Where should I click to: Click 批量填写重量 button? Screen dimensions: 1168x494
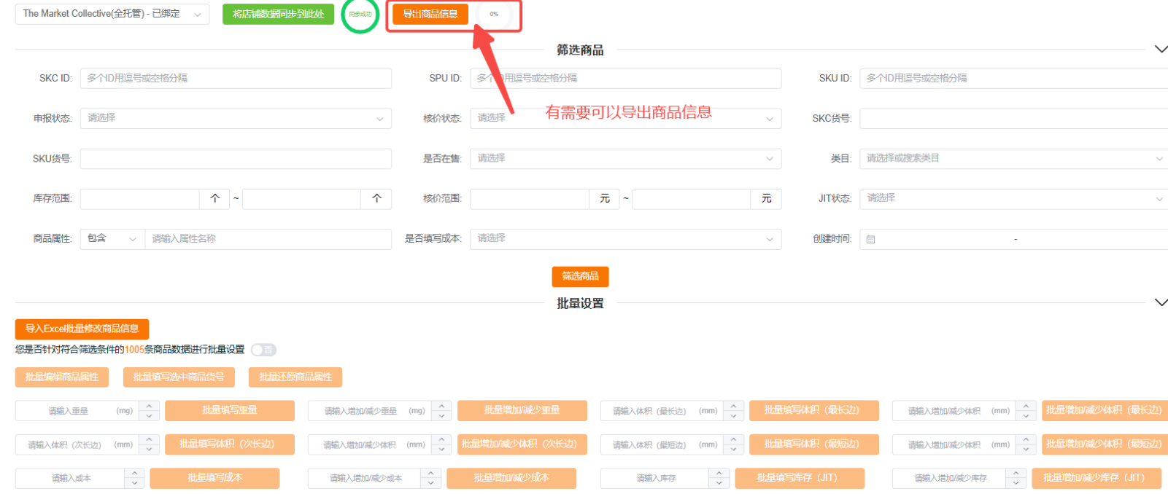(x=230, y=411)
